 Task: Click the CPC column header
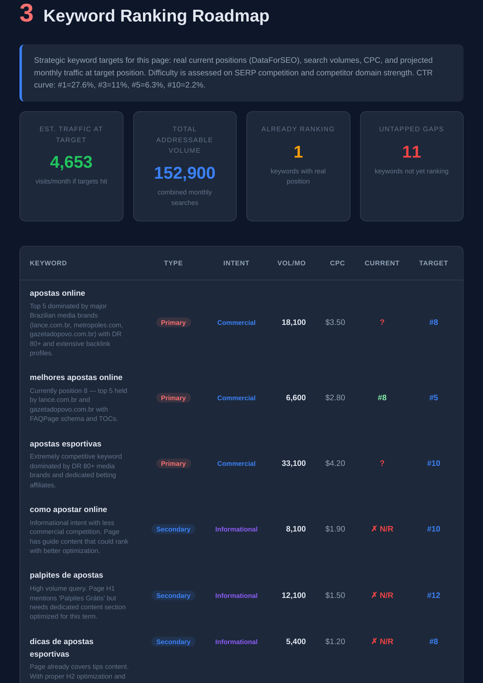click(x=338, y=263)
